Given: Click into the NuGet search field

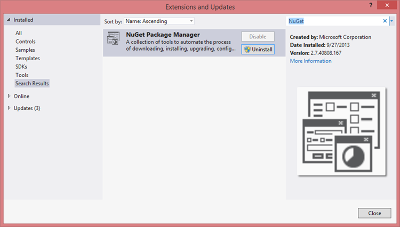Looking at the screenshot, I should (x=334, y=21).
